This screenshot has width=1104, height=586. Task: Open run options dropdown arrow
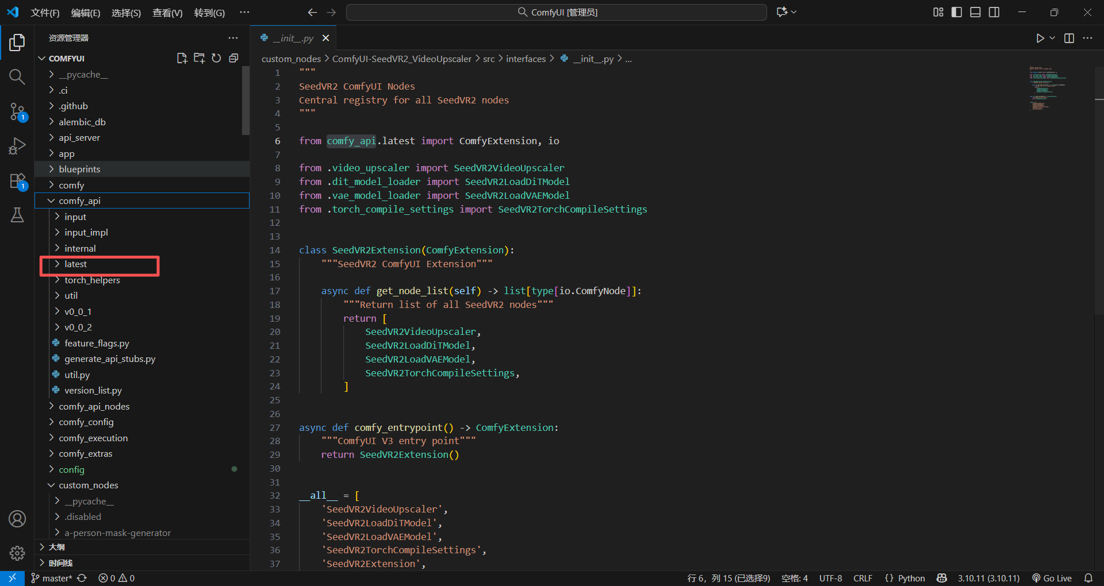1052,38
